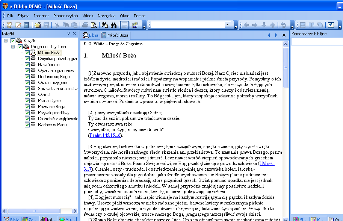Screen dimensions: 343x221
Task: Click the Książki panel horizontal scrollbar thumb
Action: [x=34, y=211]
